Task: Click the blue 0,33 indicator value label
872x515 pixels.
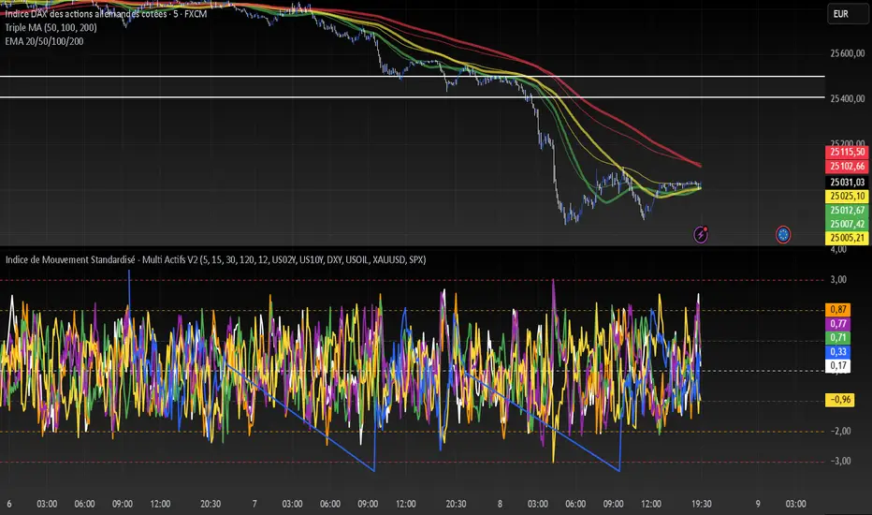Action: click(838, 351)
